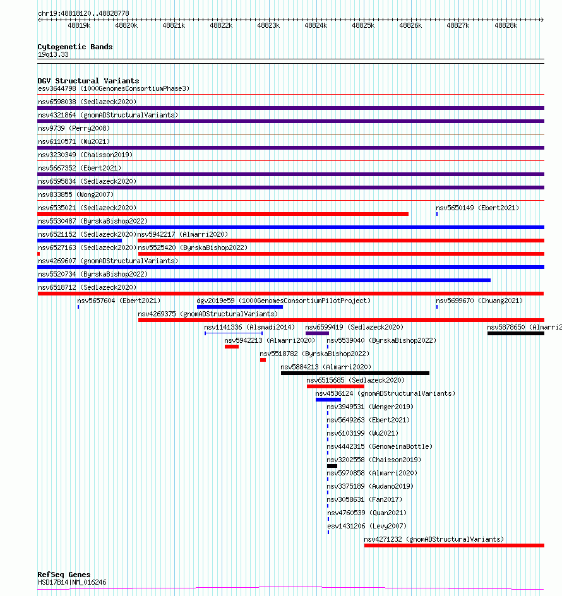The image size is (562, 596).
Task: Select the nsv5539040 ByrskaBishop2022 label
Action: pyautogui.click(x=381, y=340)
